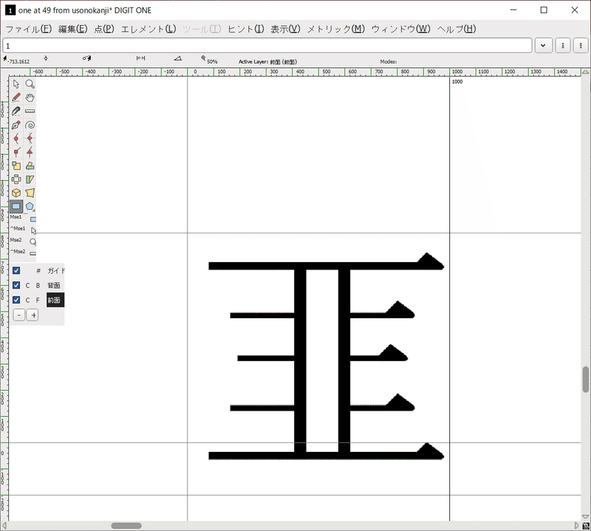Select the Skew selection tool
The height and width of the screenshot is (531, 591).
(x=30, y=179)
